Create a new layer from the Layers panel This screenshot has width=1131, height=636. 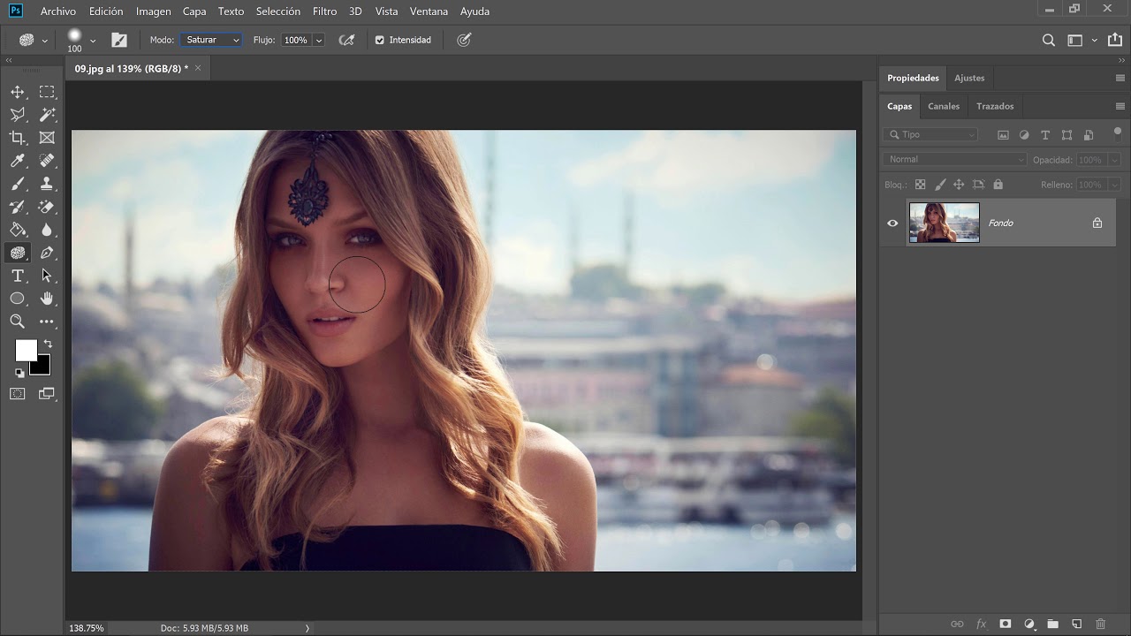[x=1076, y=625]
